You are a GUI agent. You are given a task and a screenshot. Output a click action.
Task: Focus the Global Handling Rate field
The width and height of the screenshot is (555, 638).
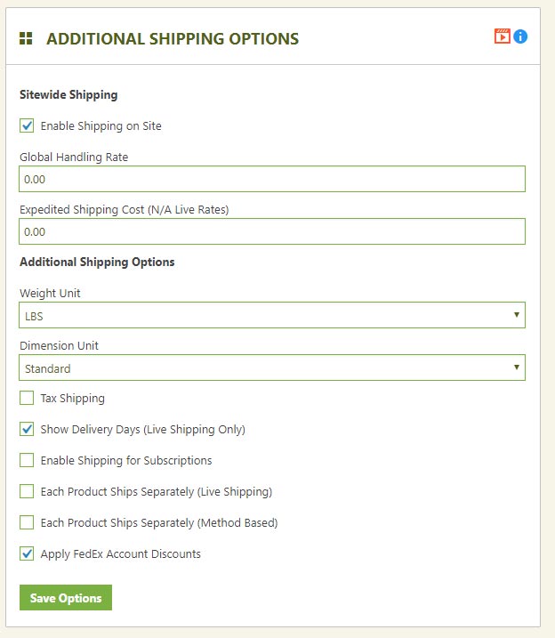coord(272,179)
